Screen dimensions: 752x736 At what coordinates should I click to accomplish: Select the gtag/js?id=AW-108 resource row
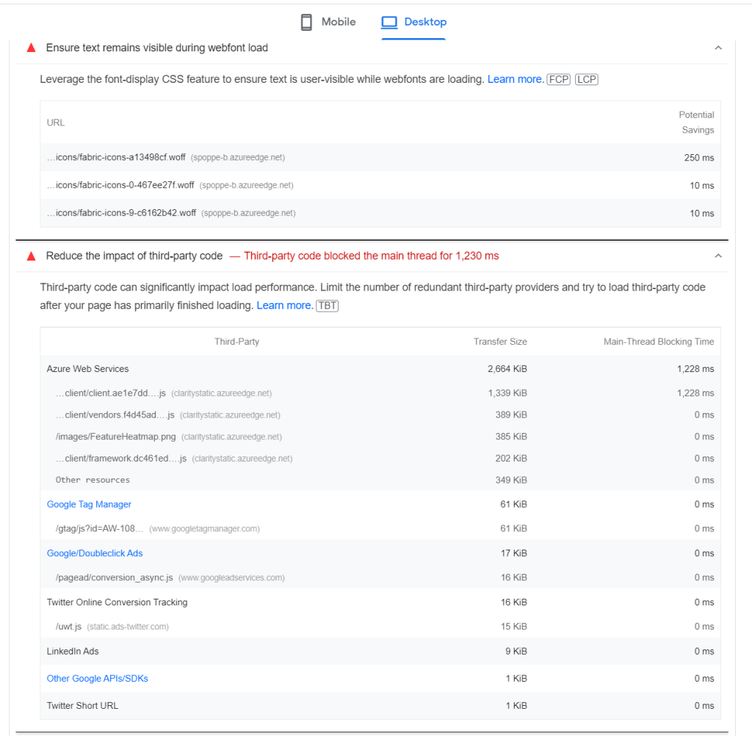(380, 528)
